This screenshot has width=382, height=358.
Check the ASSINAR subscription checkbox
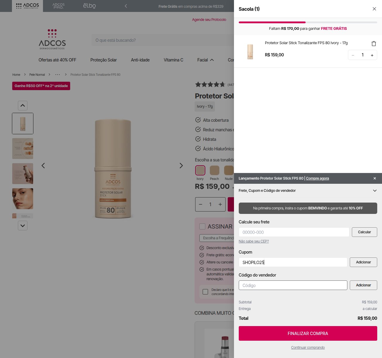[202, 226]
